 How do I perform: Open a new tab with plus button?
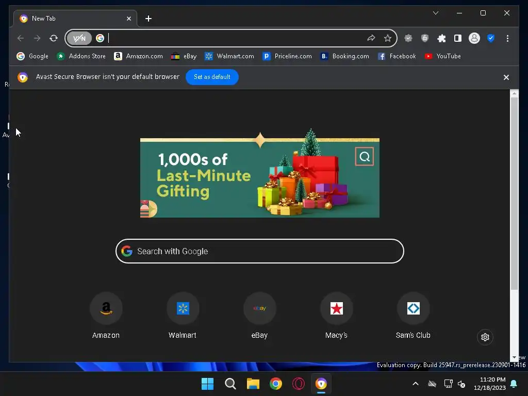click(x=148, y=19)
